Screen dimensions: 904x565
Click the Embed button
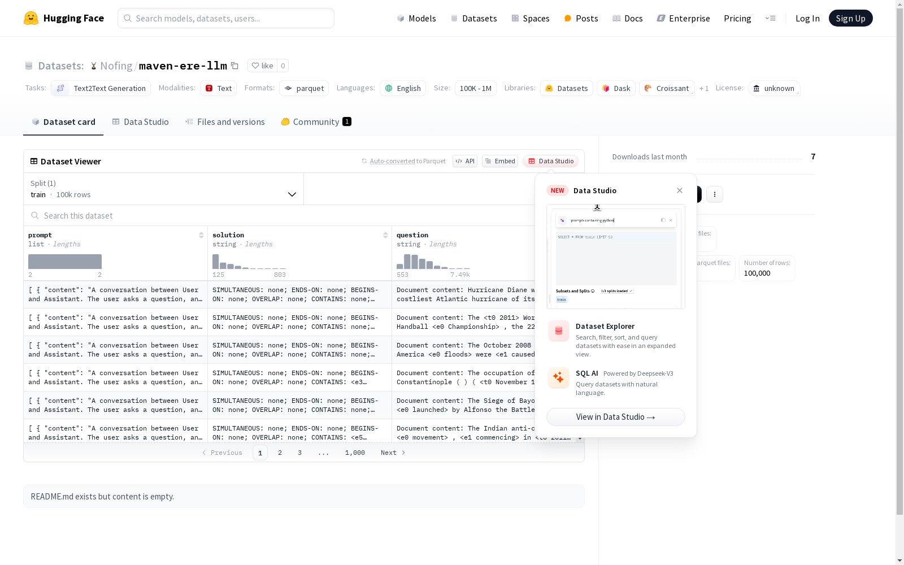(x=500, y=161)
